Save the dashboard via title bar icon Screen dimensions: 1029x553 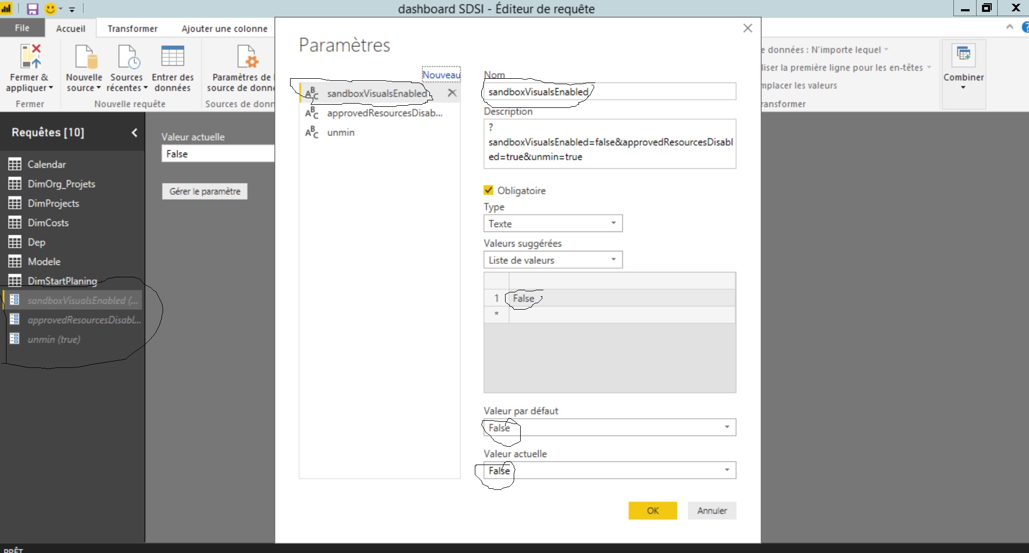click(32, 9)
